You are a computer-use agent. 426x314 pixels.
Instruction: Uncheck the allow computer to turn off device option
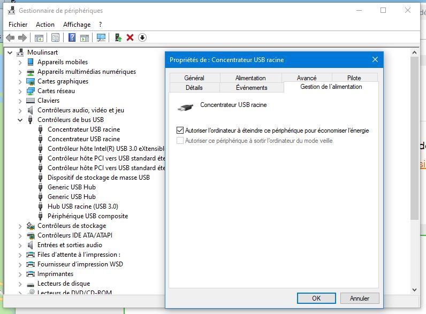click(x=180, y=130)
